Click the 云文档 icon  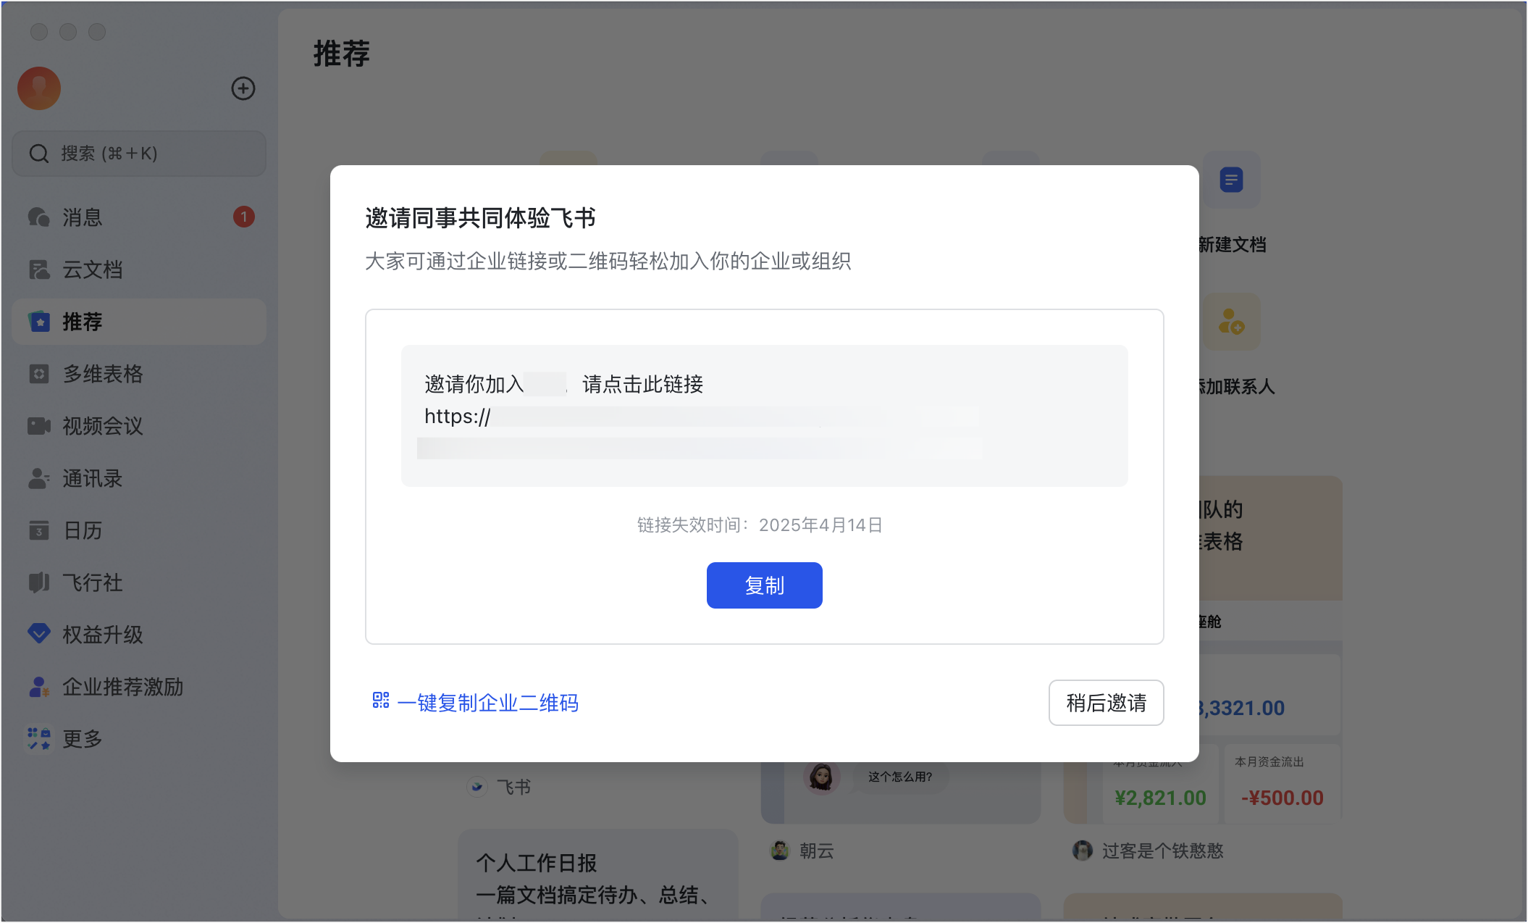[x=39, y=270]
